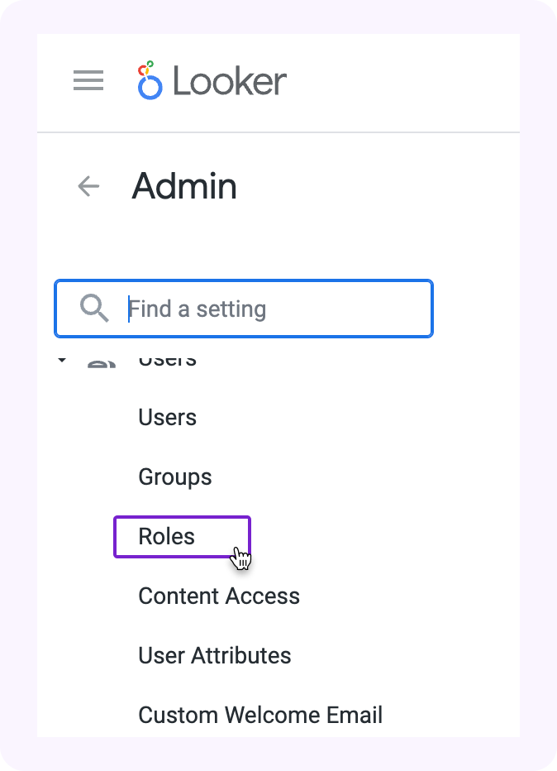
Task: Open the Users settings page
Action: (x=168, y=417)
